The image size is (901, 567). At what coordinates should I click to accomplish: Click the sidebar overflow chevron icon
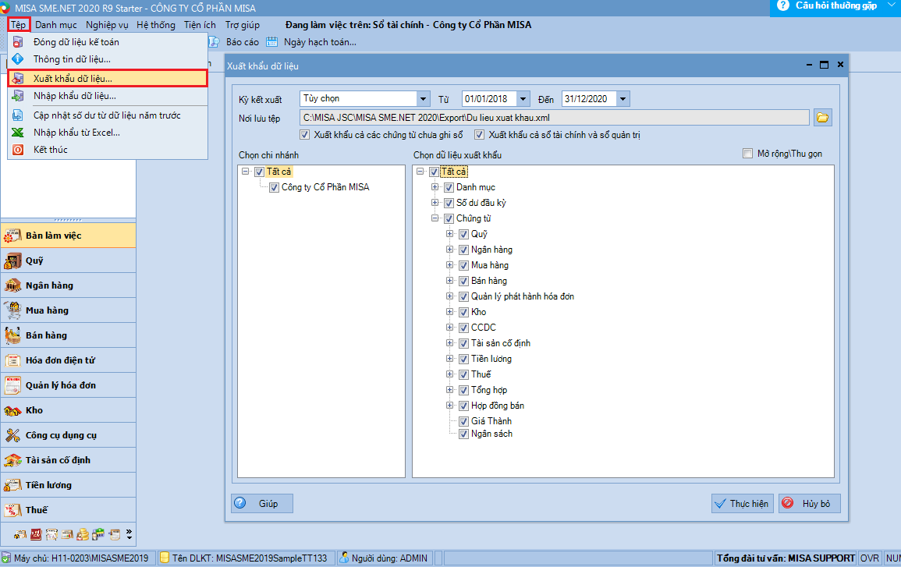129,534
